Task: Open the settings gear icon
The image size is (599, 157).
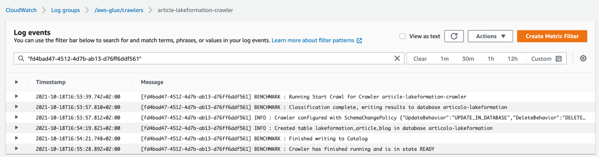Action: pos(583,59)
